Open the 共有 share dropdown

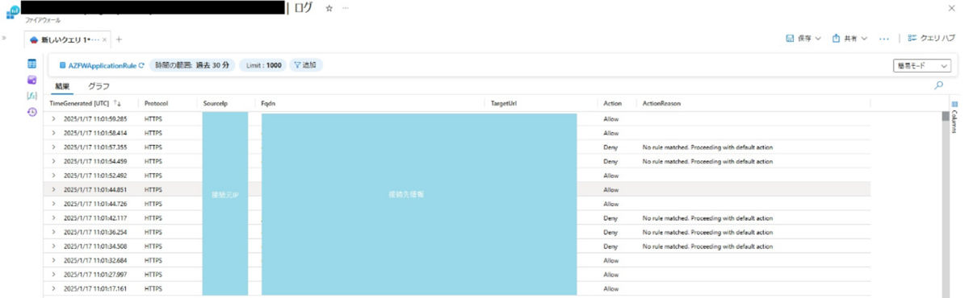(x=849, y=38)
